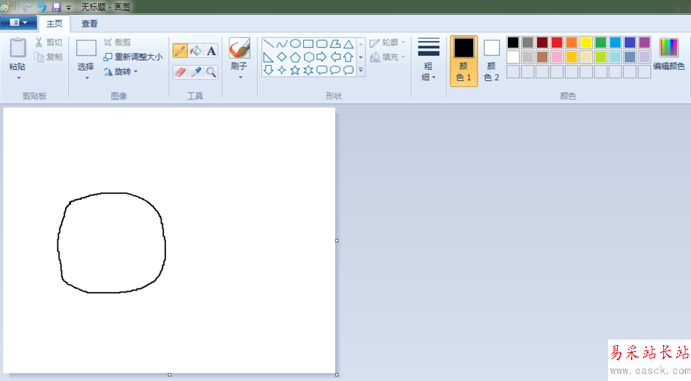This screenshot has height=381, width=691.
Task: Pick the Triangle shape
Action: coord(348,44)
